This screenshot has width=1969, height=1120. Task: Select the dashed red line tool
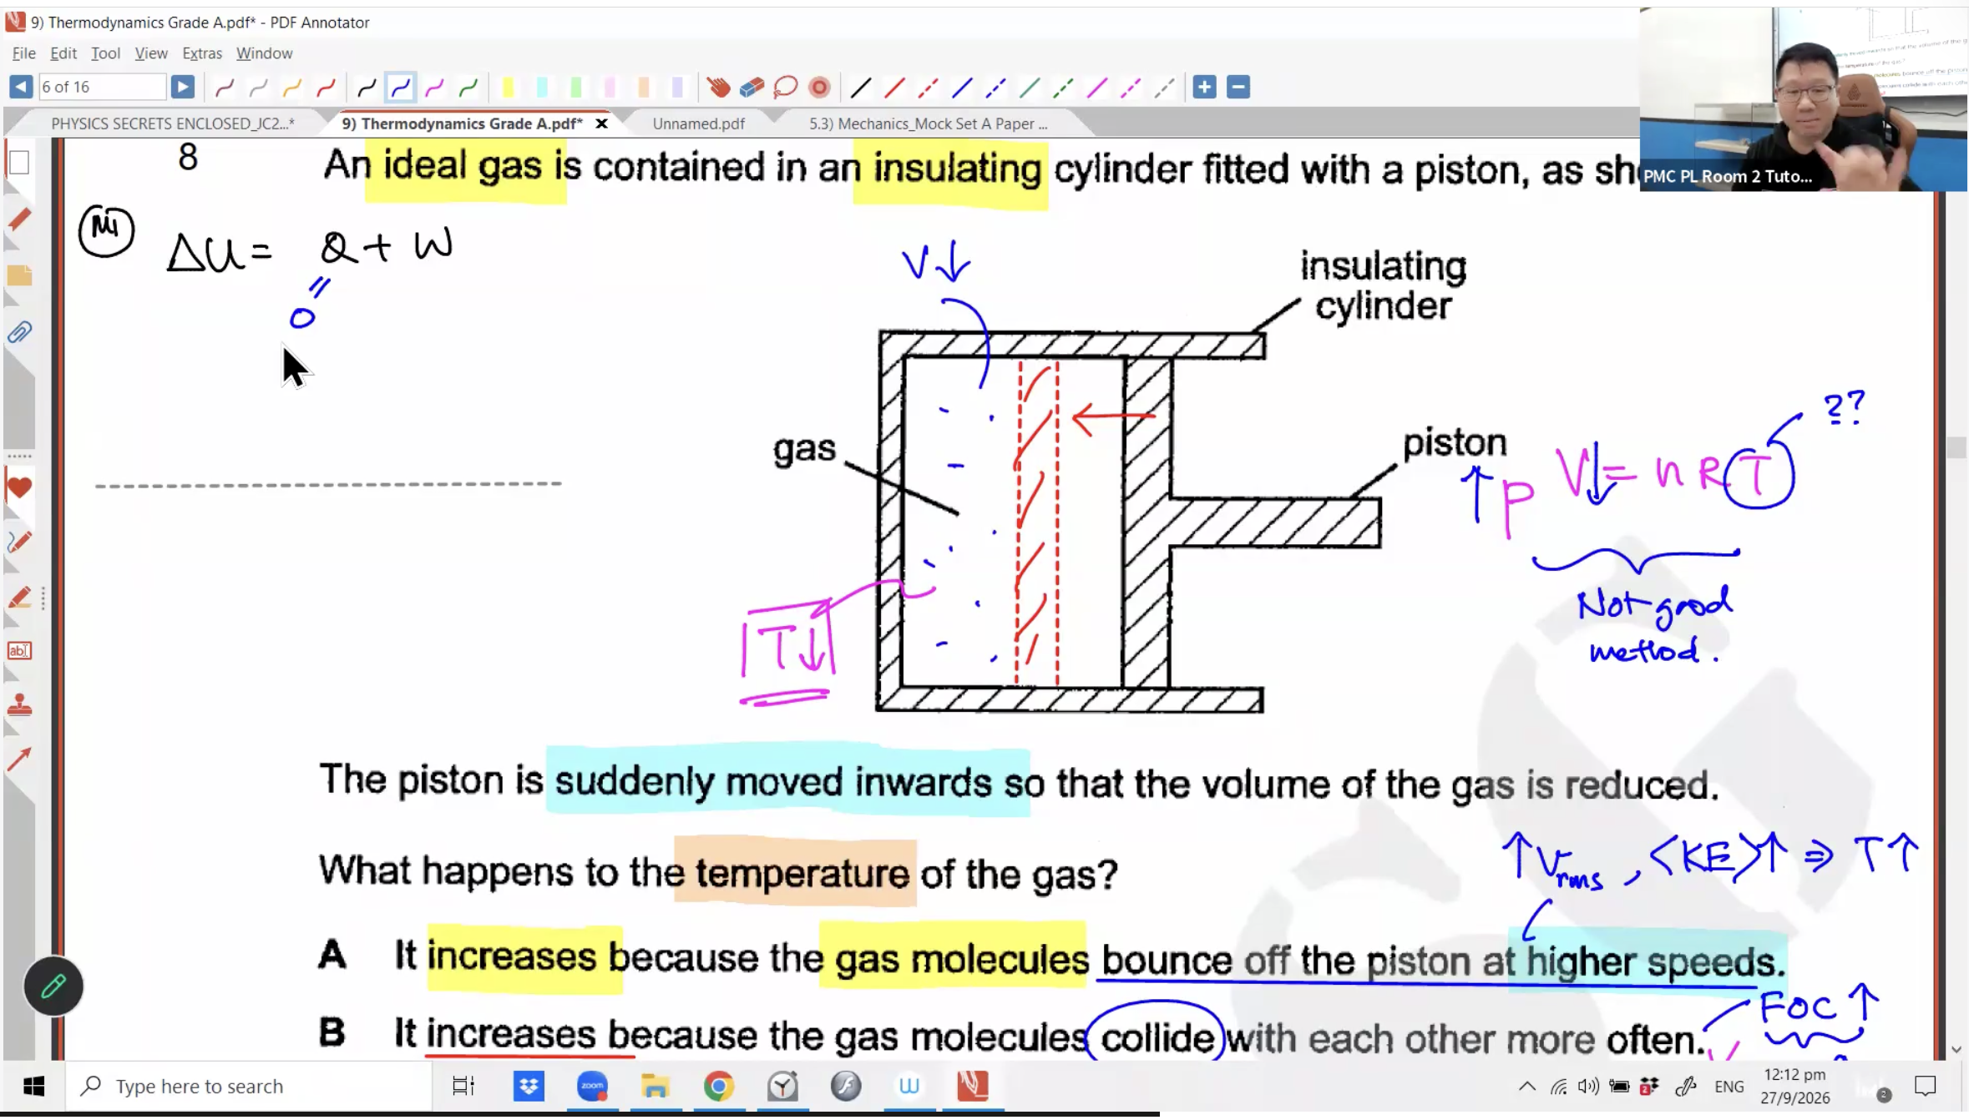pyautogui.click(x=928, y=87)
